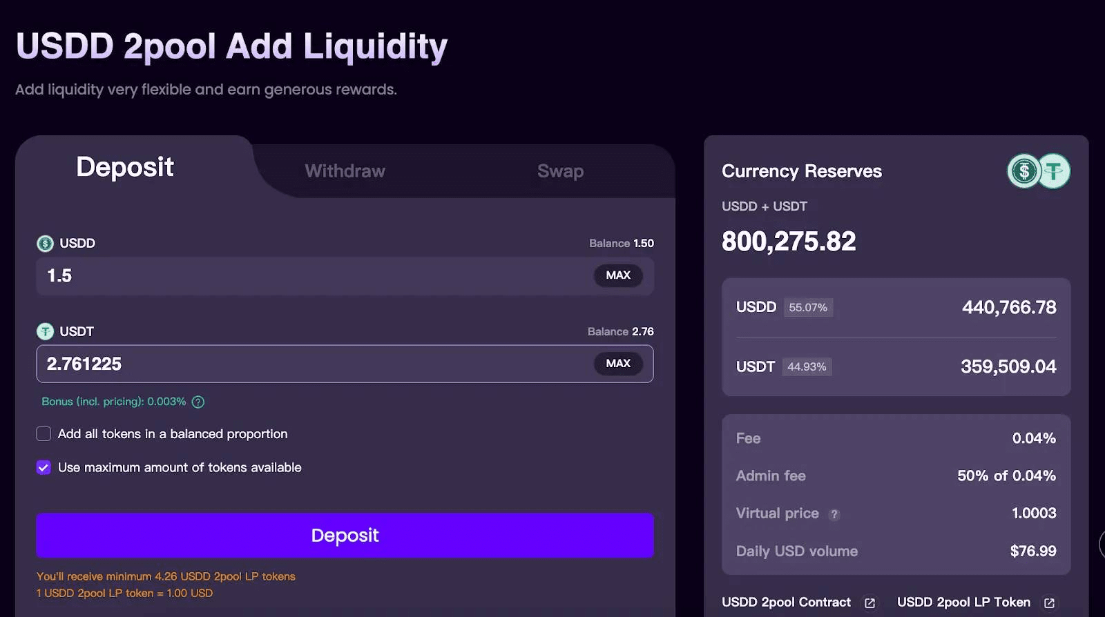Click the USDD logo in Currency Reserves header
The image size is (1105, 617).
pyautogui.click(x=1024, y=171)
